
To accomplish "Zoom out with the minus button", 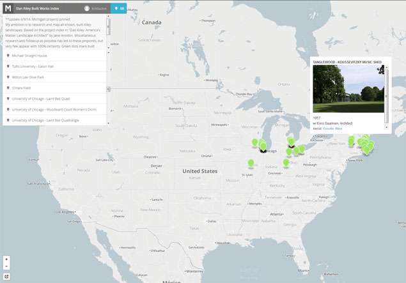I will pos(6,266).
